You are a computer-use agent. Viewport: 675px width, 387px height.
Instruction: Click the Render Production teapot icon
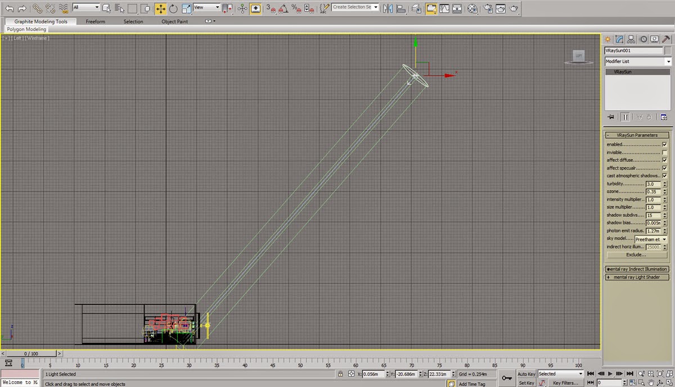[514, 8]
